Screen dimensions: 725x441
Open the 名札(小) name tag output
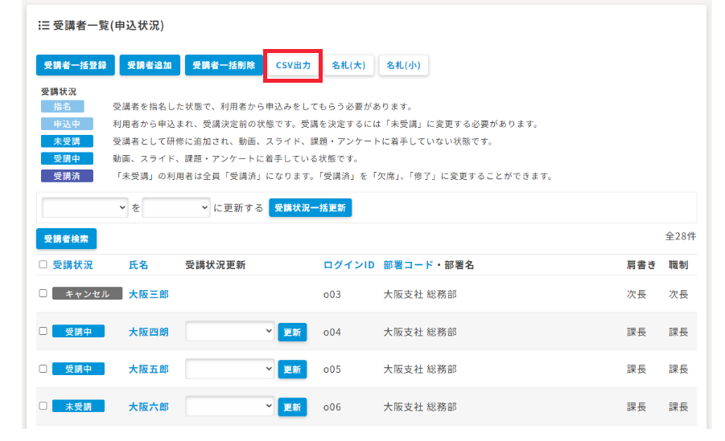[404, 66]
